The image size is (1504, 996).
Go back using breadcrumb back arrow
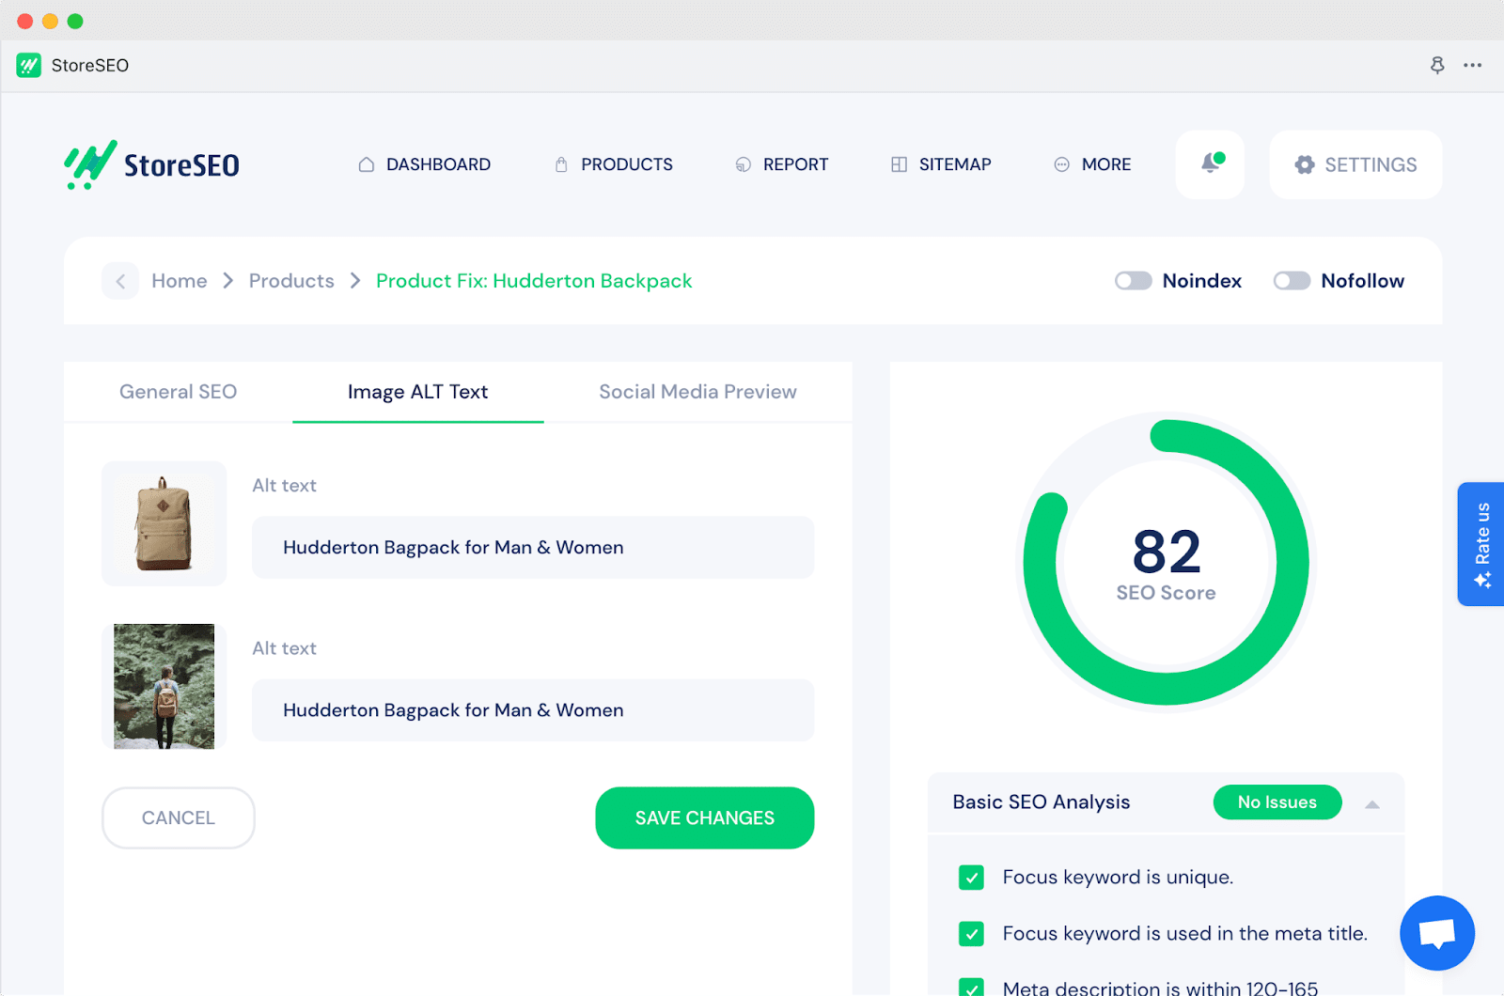[x=120, y=281]
